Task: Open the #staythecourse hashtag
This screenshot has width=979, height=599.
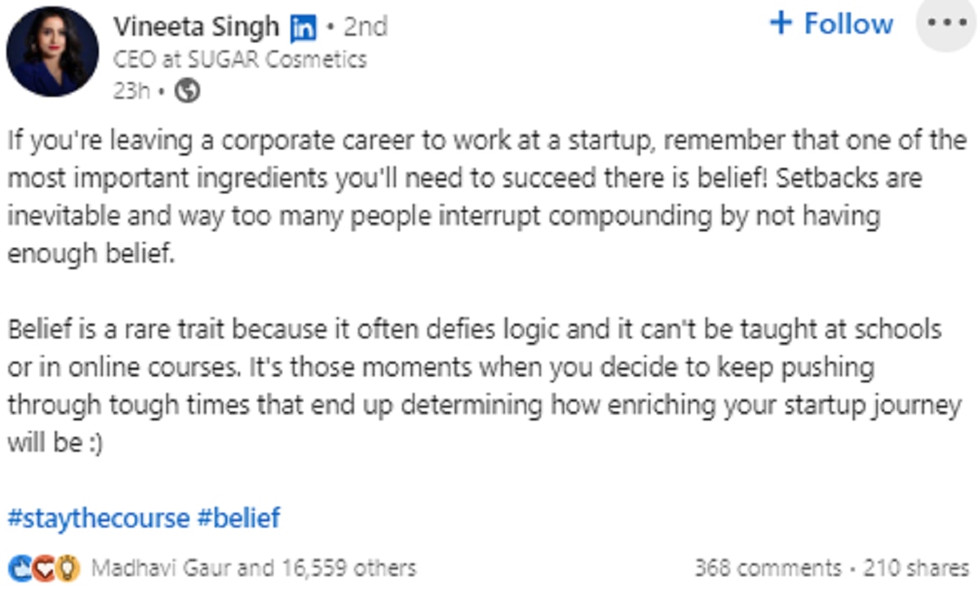Action: point(98,518)
